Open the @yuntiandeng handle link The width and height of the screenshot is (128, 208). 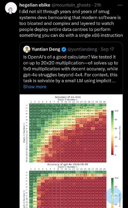pyautogui.click(x=82, y=49)
